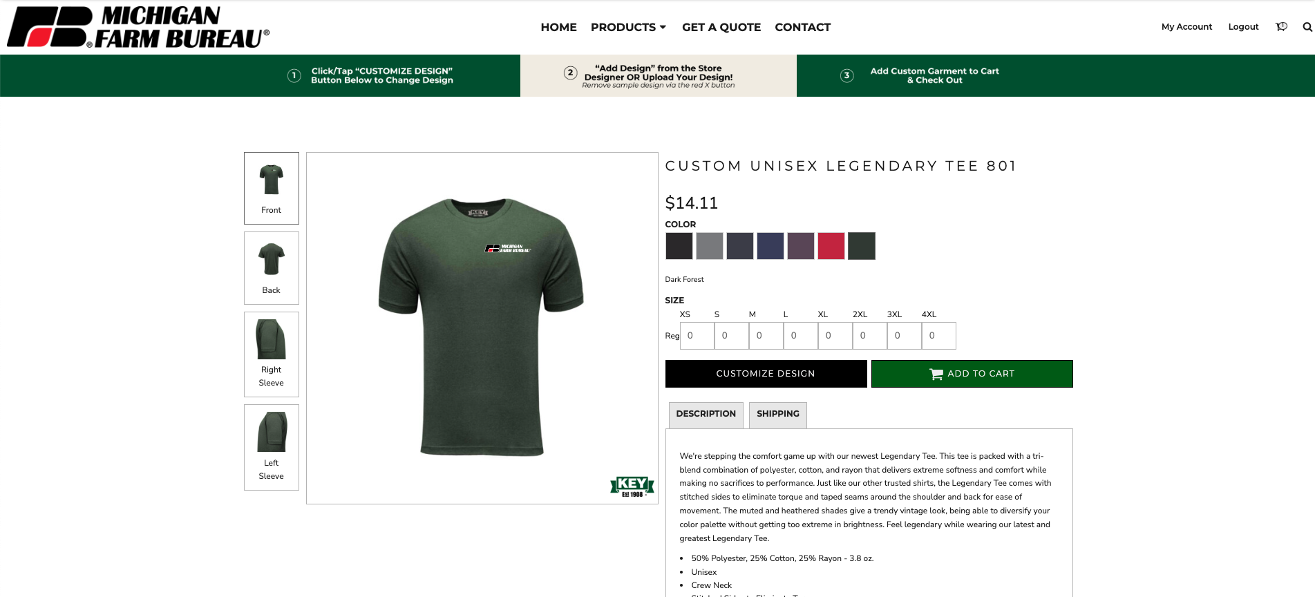This screenshot has height=597, width=1315.
Task: Select the light gray color swatch
Action: (x=710, y=246)
